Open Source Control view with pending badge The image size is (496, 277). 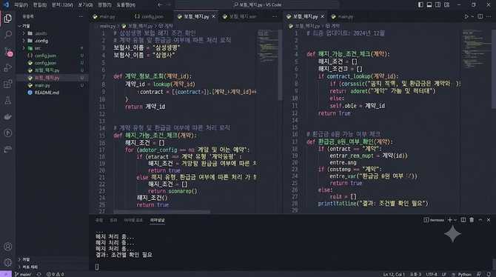pos(8,53)
